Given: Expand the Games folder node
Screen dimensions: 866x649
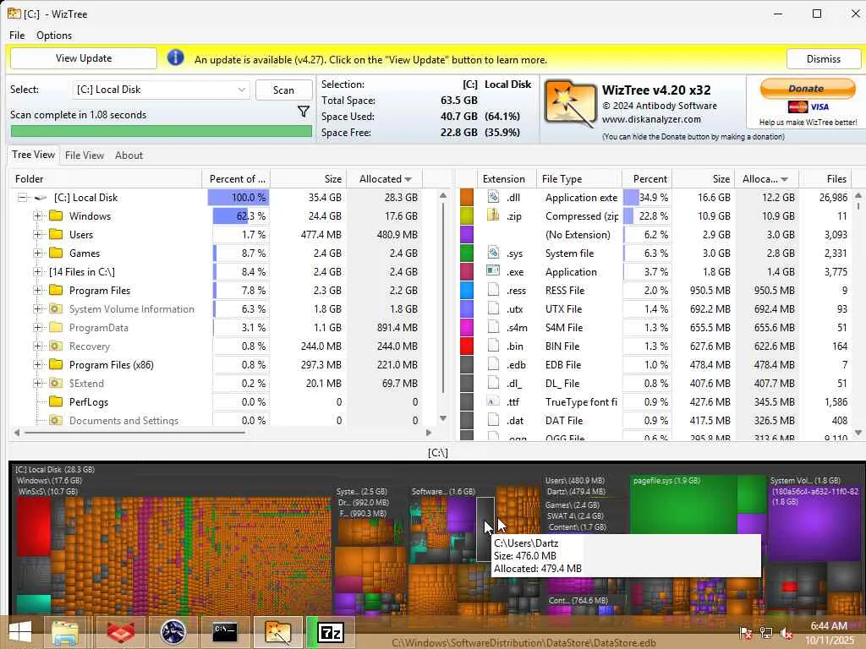Looking at the screenshot, I should [x=37, y=253].
